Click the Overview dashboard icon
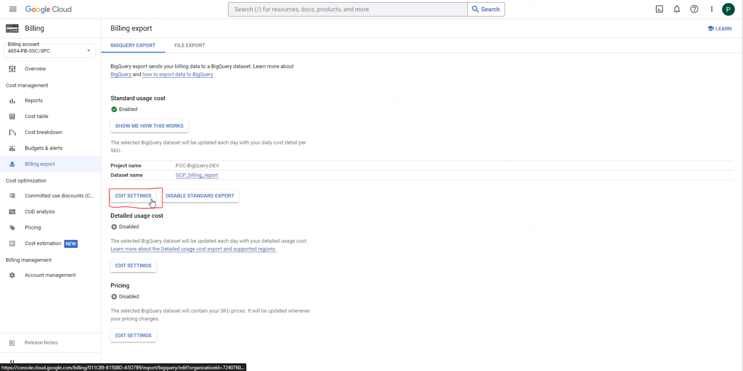 click(x=12, y=69)
